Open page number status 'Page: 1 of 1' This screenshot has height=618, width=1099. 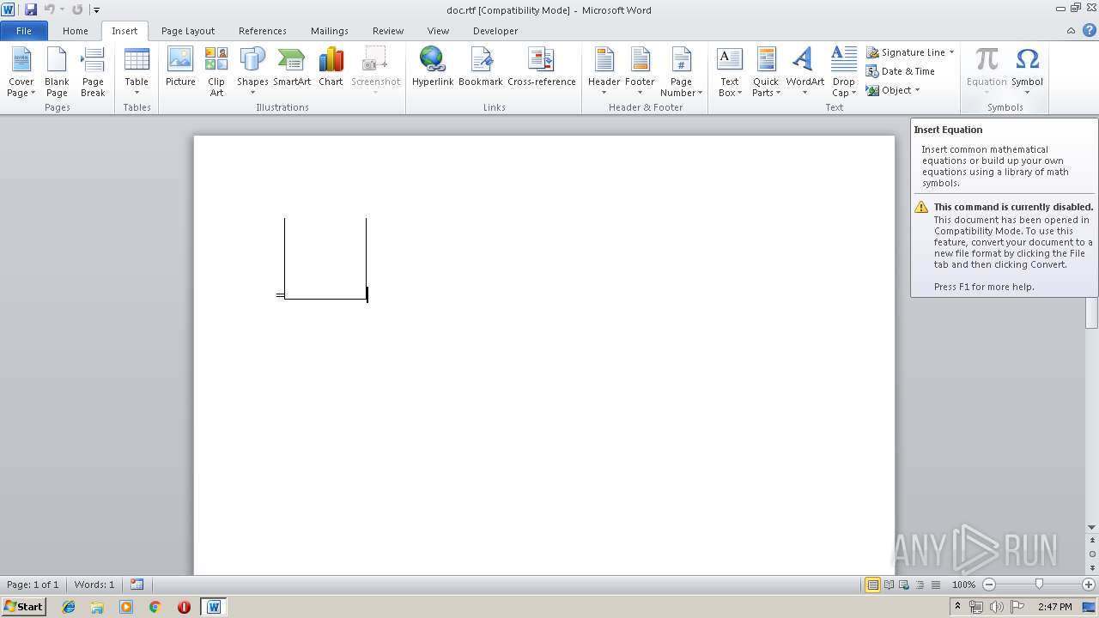point(33,585)
